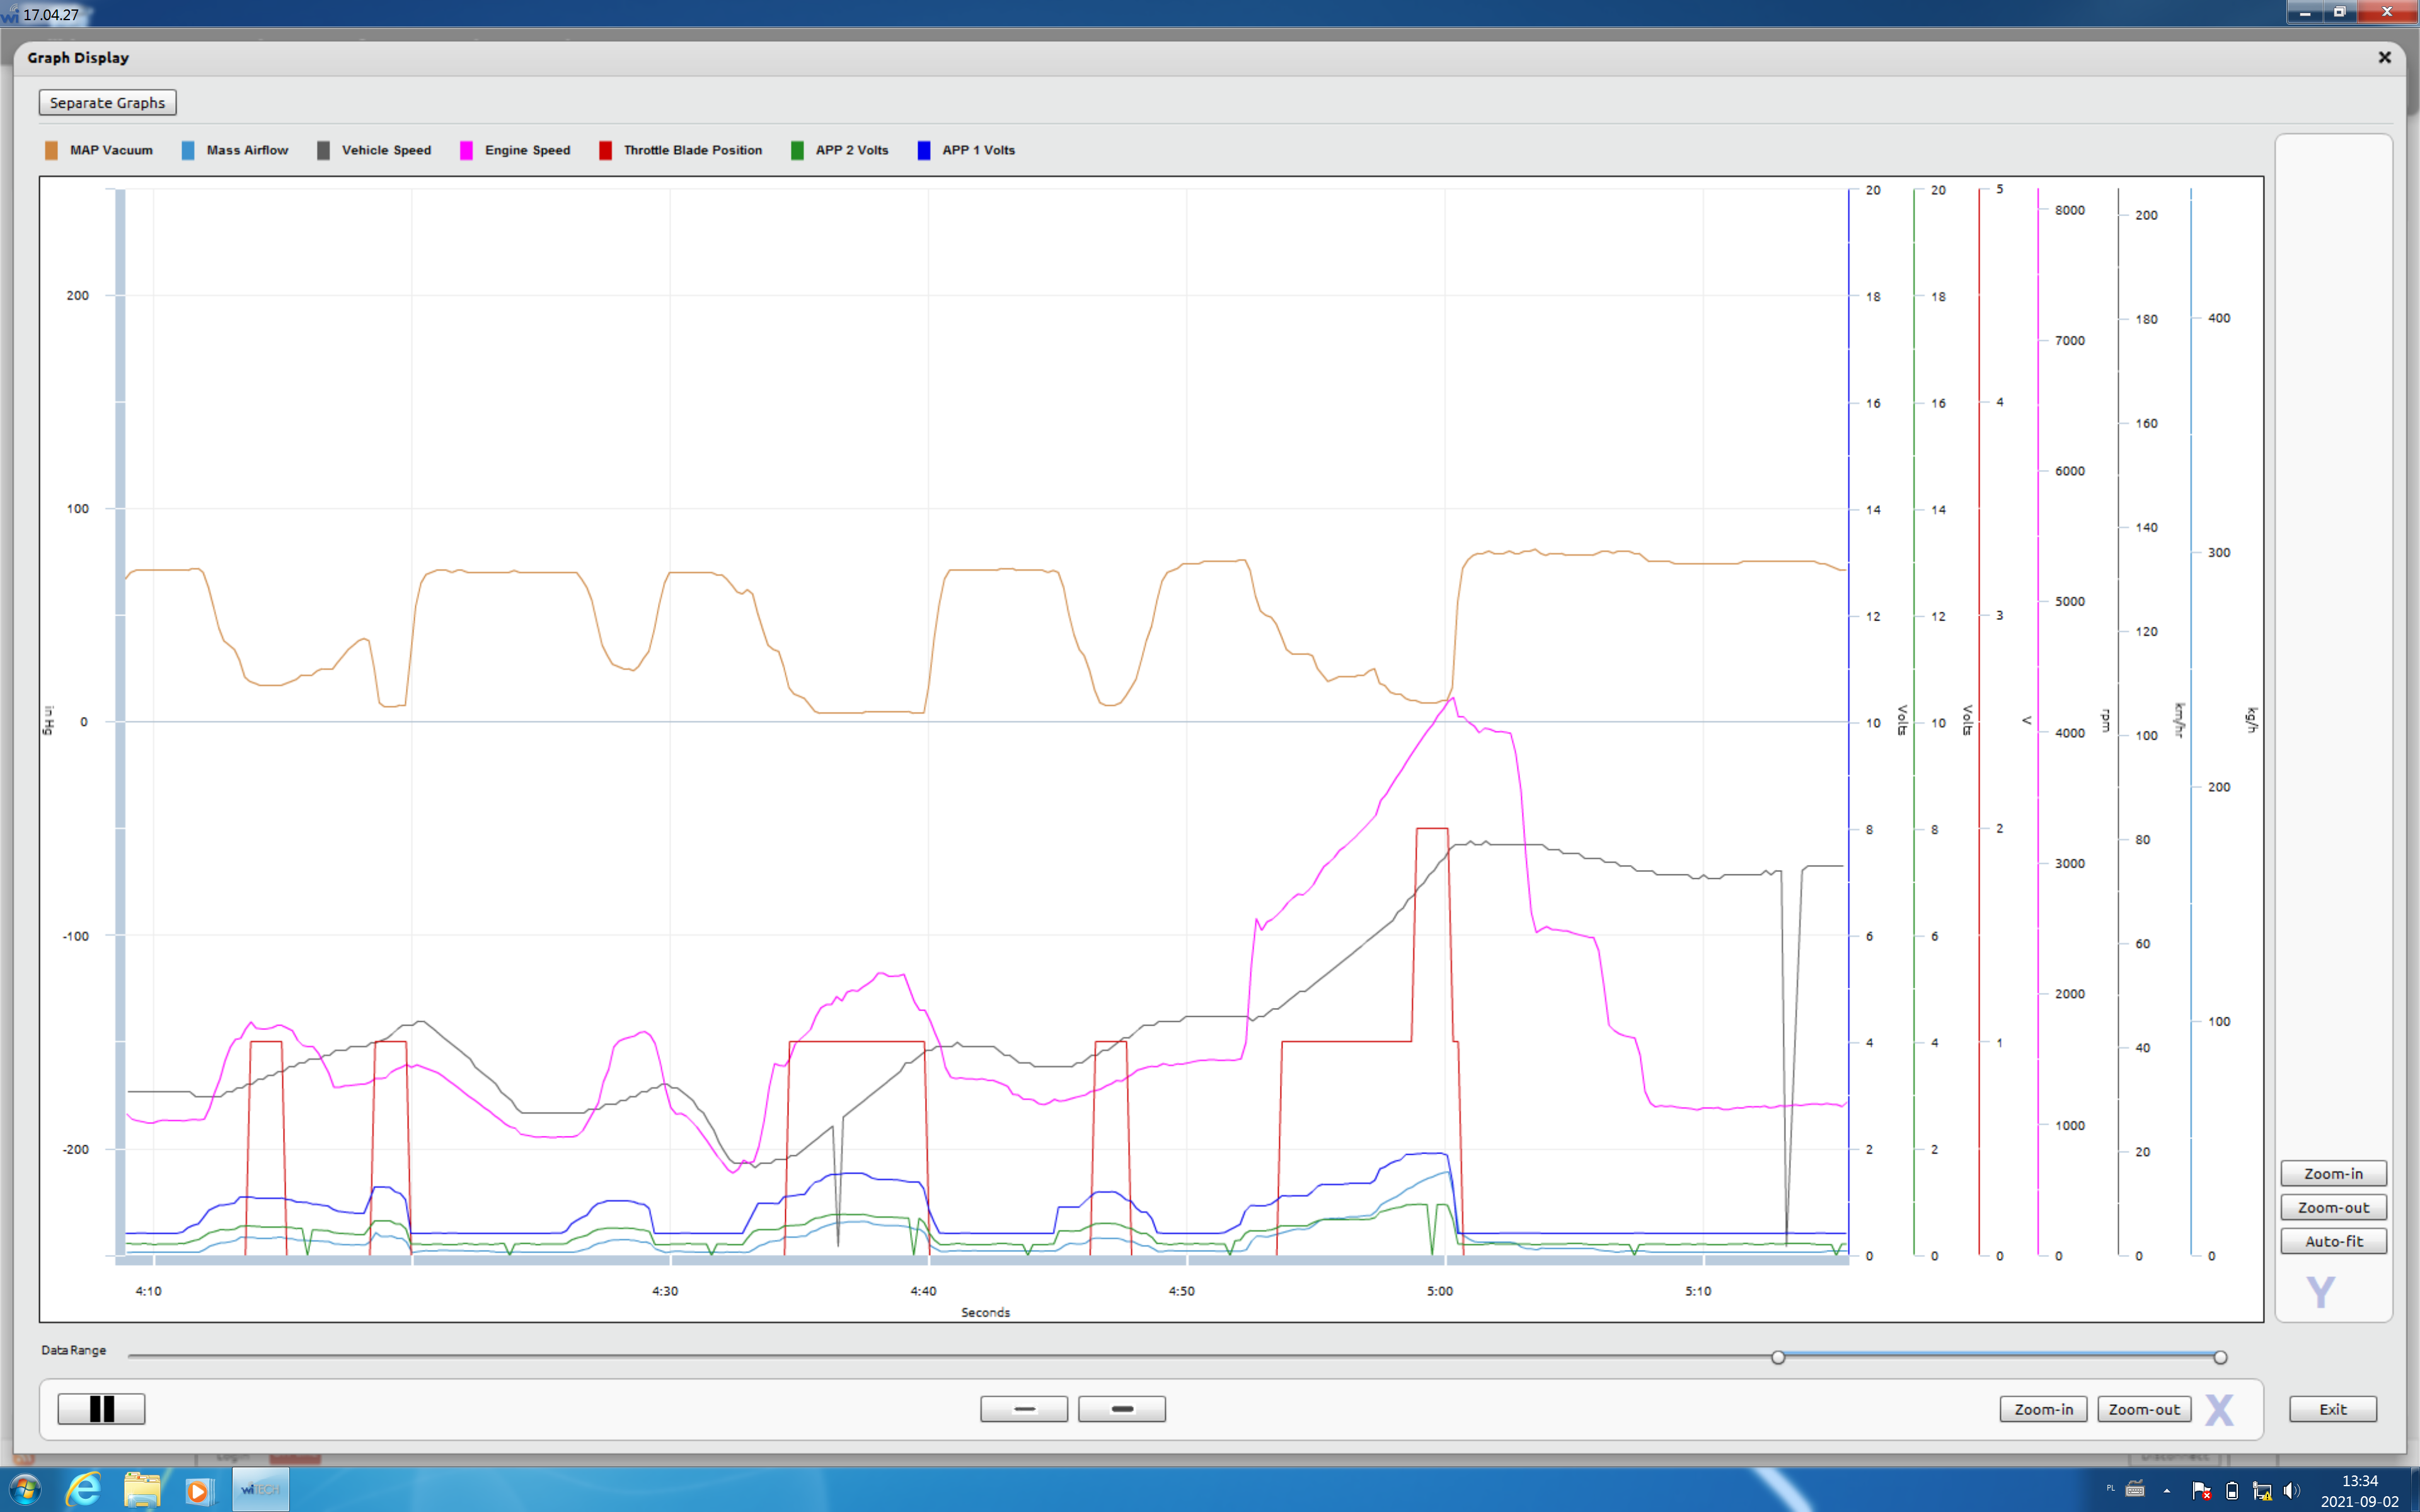Toggle Mass Airflow legend swatch
2420x1512 pixels.
coord(188,150)
